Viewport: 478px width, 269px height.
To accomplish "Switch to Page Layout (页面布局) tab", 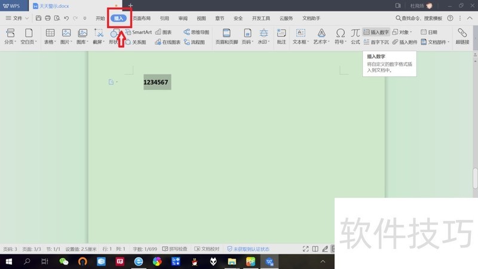I will click(142, 19).
